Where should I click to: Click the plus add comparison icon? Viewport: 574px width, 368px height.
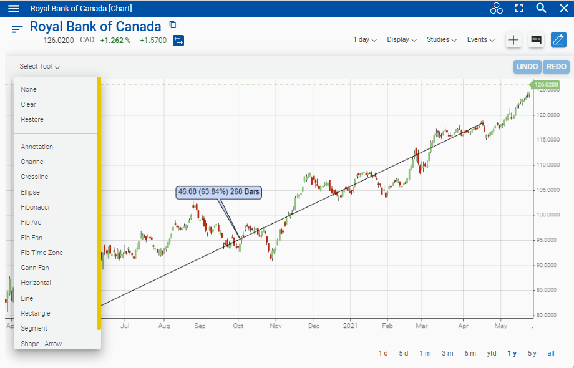coord(513,40)
